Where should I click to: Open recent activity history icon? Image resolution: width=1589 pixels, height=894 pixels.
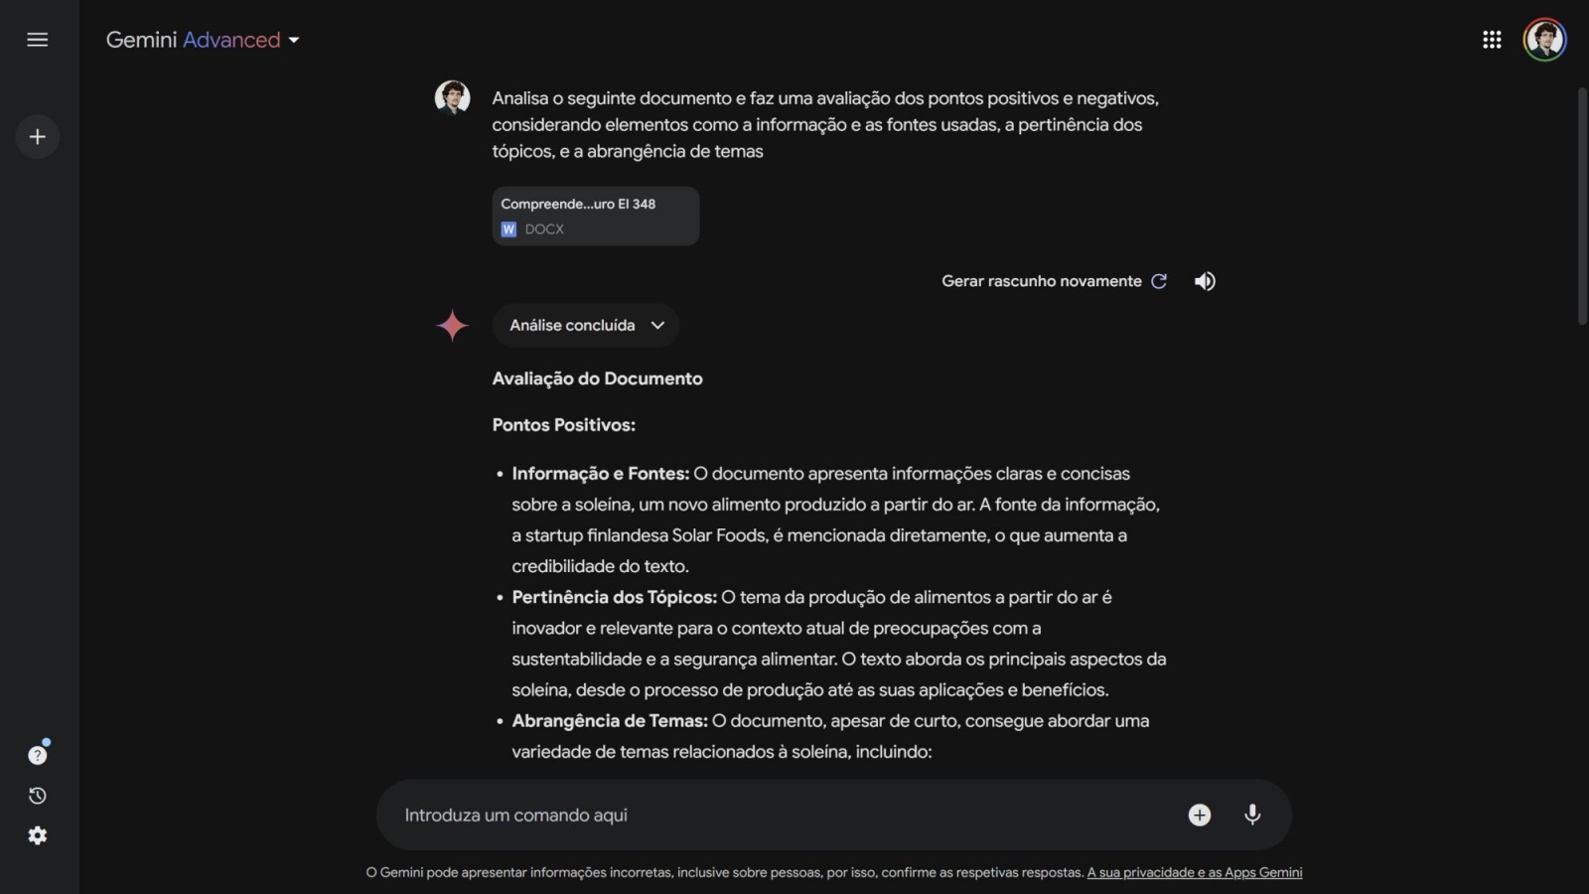click(38, 796)
